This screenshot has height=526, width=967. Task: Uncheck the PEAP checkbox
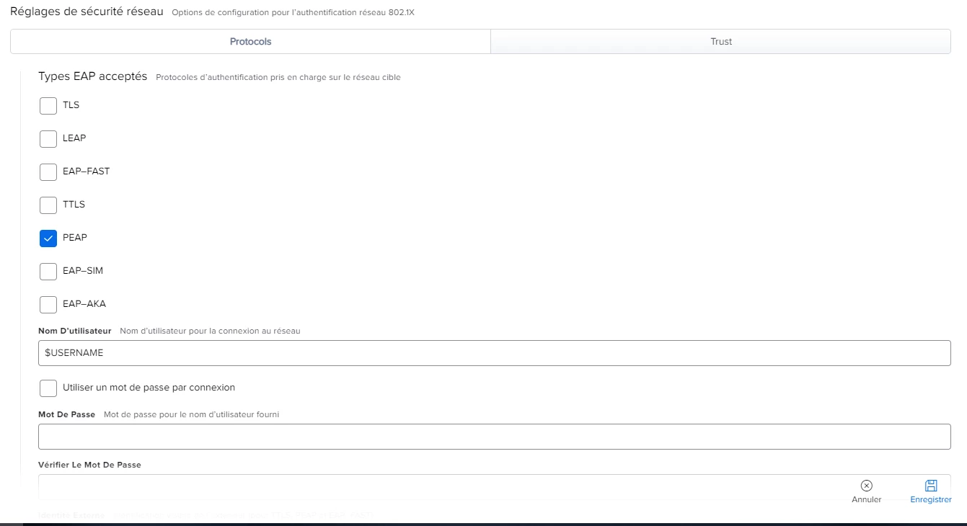tap(48, 239)
